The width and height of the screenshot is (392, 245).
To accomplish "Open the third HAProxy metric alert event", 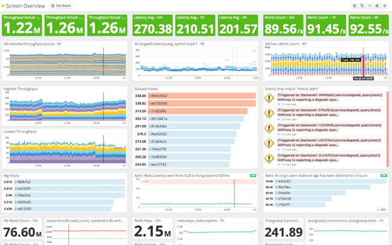I will coord(328,125).
